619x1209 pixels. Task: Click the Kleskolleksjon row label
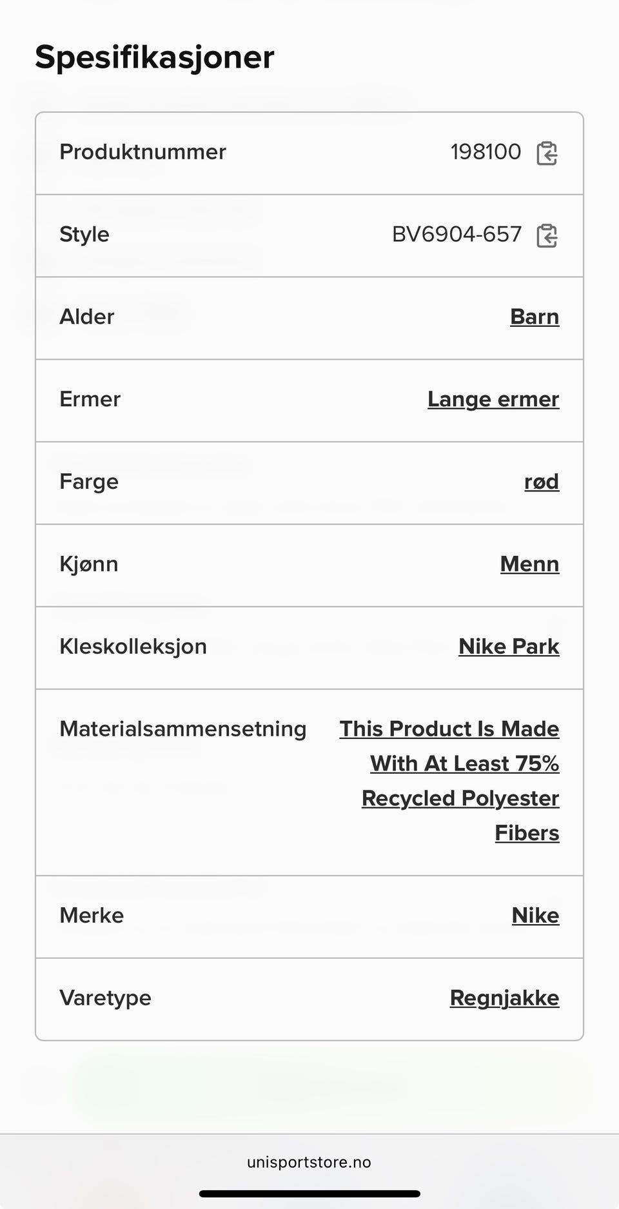pos(133,647)
